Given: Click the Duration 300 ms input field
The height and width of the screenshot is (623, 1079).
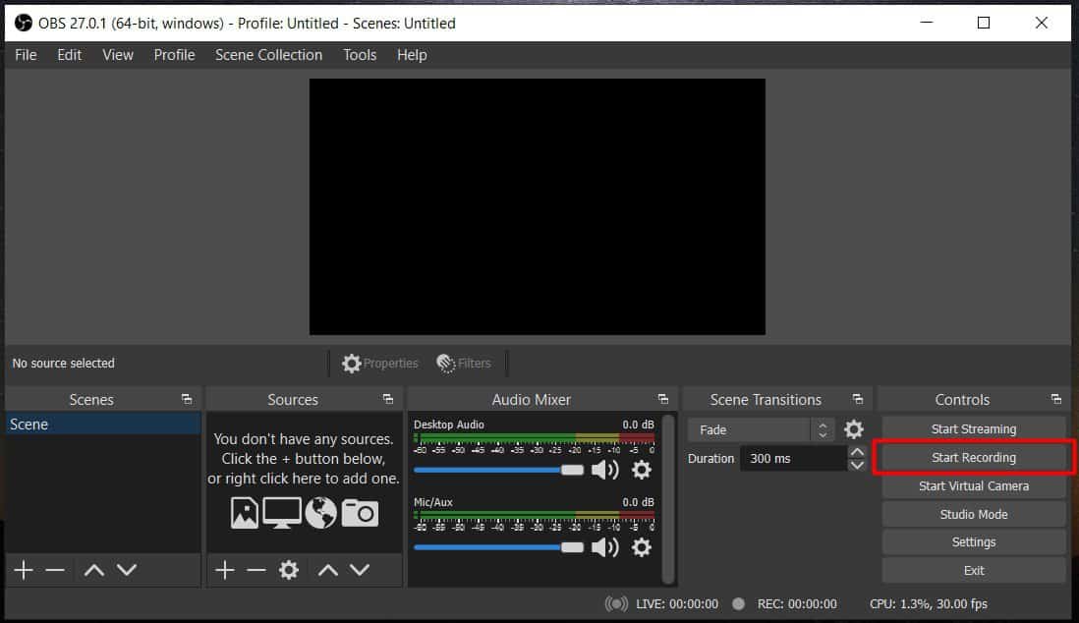Looking at the screenshot, I should point(793,459).
